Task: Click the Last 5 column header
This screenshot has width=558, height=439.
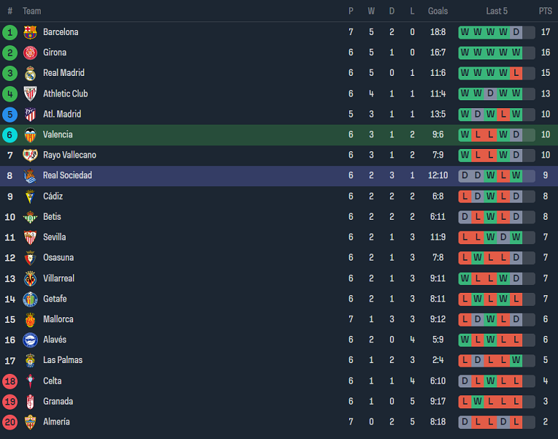Action: pos(496,11)
